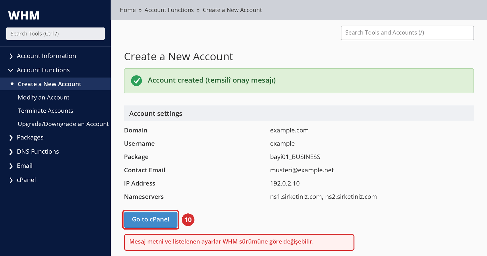
Task: Expand the Packages section chevron
Action: point(11,138)
